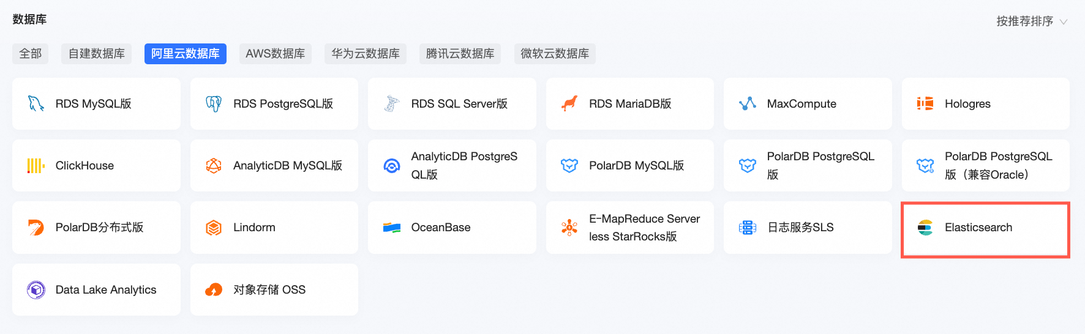Image resolution: width=1085 pixels, height=334 pixels.
Task: Select the 阿里云数据库 tab
Action: point(186,54)
